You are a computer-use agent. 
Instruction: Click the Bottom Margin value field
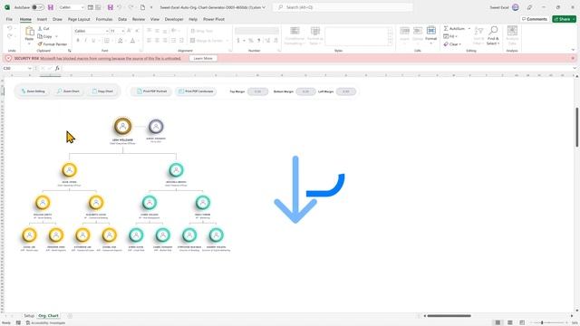[x=305, y=91]
